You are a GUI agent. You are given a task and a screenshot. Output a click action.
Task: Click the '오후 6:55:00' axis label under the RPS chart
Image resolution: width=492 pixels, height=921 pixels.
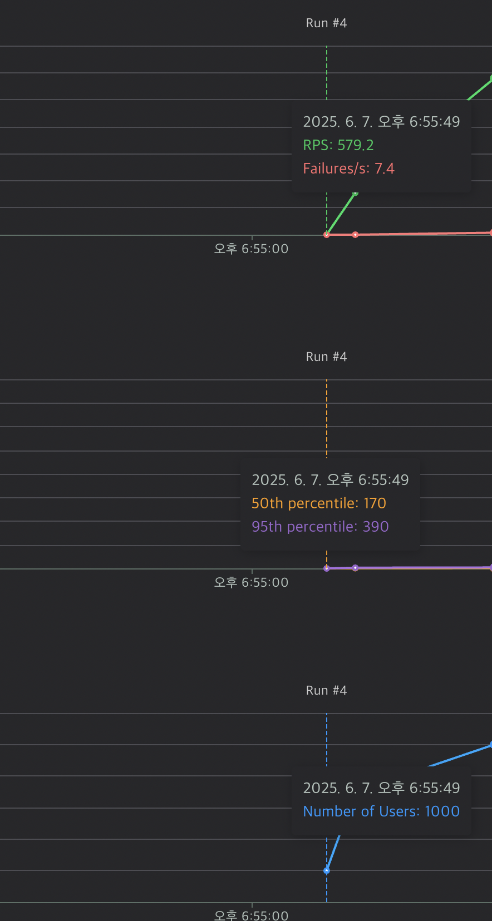coord(252,249)
